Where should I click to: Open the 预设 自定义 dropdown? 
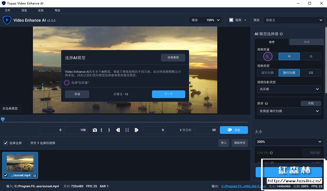coord(294,20)
